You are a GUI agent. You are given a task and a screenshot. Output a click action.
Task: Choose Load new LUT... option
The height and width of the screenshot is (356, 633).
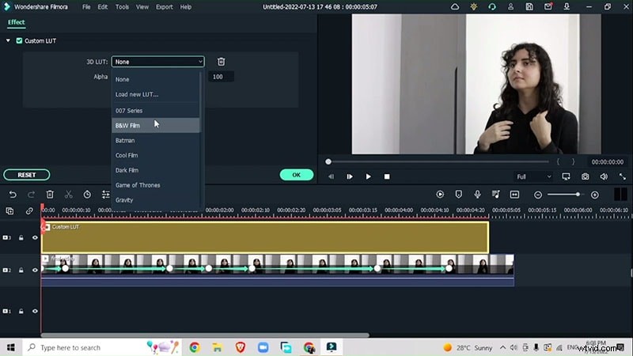155,94
